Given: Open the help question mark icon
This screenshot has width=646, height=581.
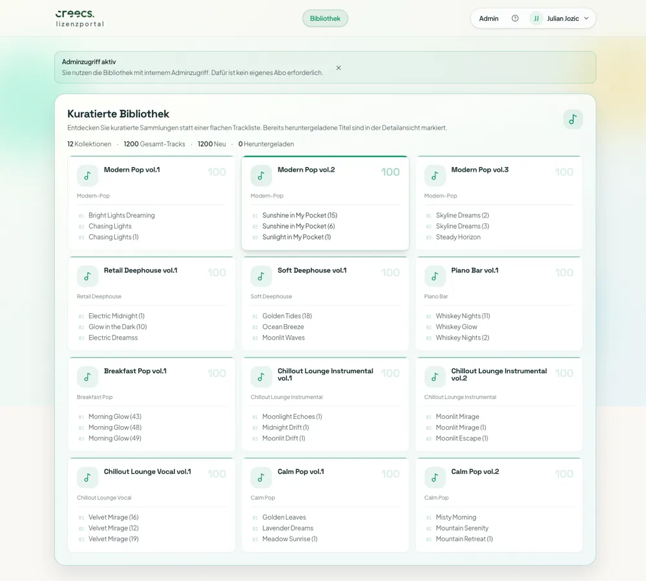Looking at the screenshot, I should tap(515, 19).
